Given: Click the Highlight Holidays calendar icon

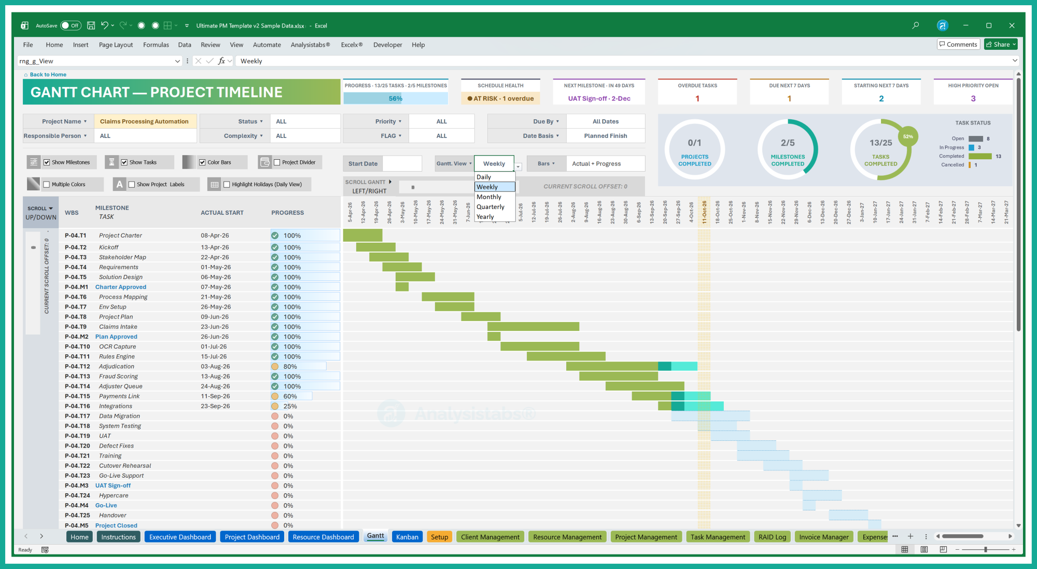Looking at the screenshot, I should 214,184.
